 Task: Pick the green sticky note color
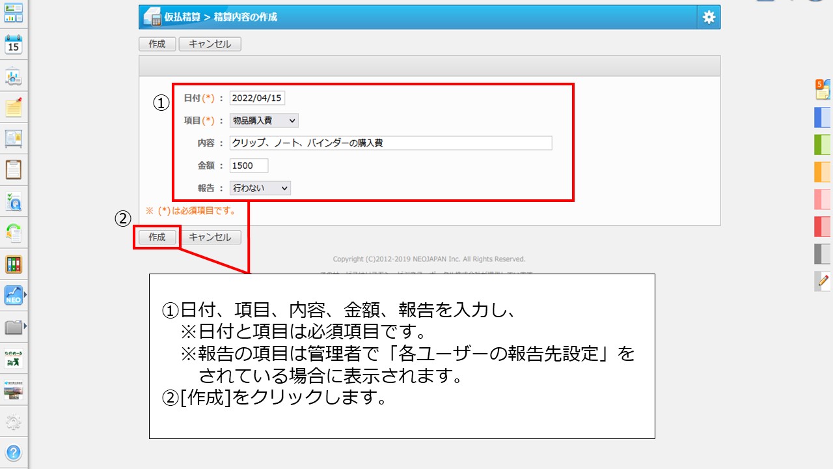click(x=823, y=145)
